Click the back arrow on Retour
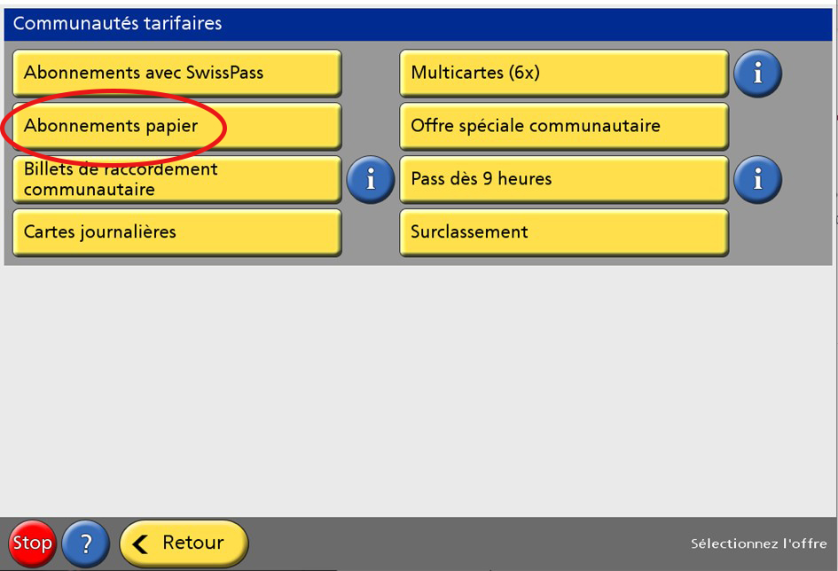The height and width of the screenshot is (571, 838). (x=142, y=544)
